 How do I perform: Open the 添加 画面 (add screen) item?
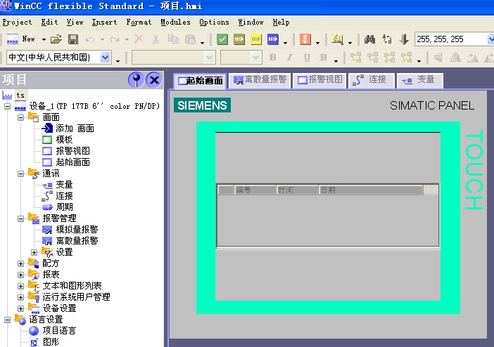pyautogui.click(x=74, y=128)
